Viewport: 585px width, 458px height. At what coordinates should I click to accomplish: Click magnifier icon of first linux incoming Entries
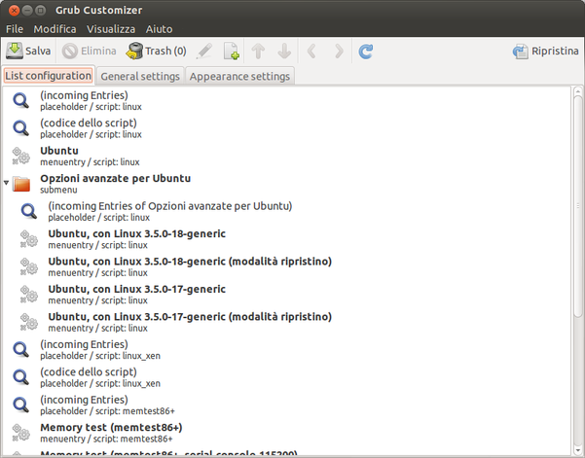[x=20, y=100]
